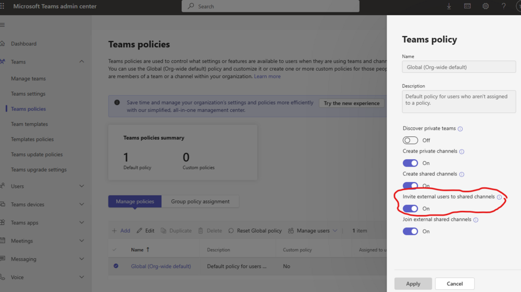Disable Invite external users to shared channels
This screenshot has height=292, width=521.
(x=411, y=209)
